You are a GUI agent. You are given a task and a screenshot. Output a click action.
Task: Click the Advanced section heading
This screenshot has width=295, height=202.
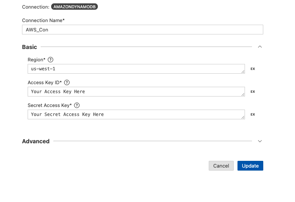[x=36, y=141]
